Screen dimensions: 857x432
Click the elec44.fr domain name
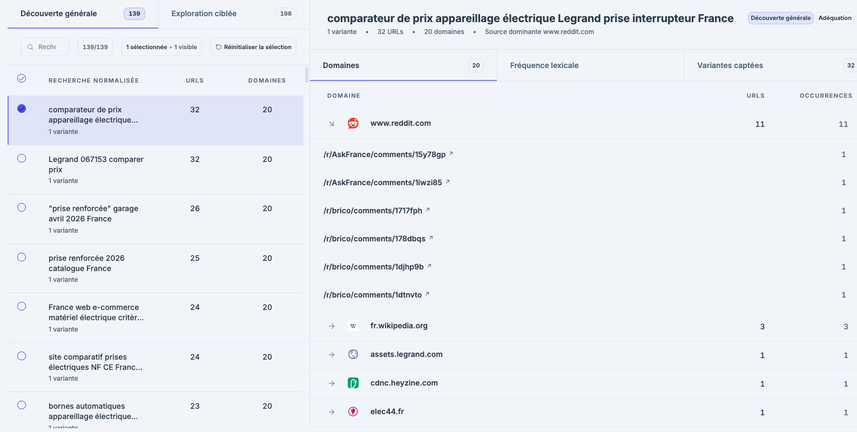(x=387, y=411)
